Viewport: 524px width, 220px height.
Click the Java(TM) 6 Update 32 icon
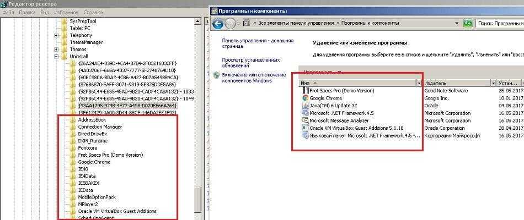(305, 106)
